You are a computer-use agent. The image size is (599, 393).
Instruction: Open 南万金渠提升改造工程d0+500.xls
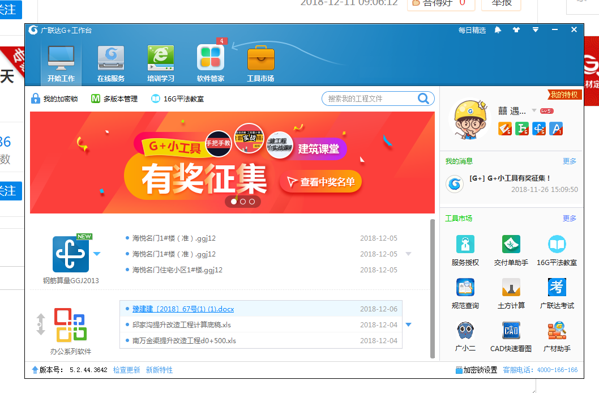(x=184, y=341)
